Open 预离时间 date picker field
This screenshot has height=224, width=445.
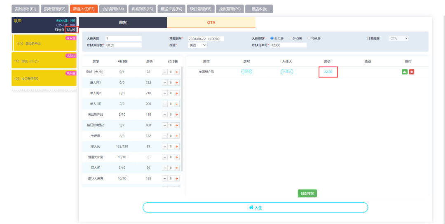click(x=206, y=39)
